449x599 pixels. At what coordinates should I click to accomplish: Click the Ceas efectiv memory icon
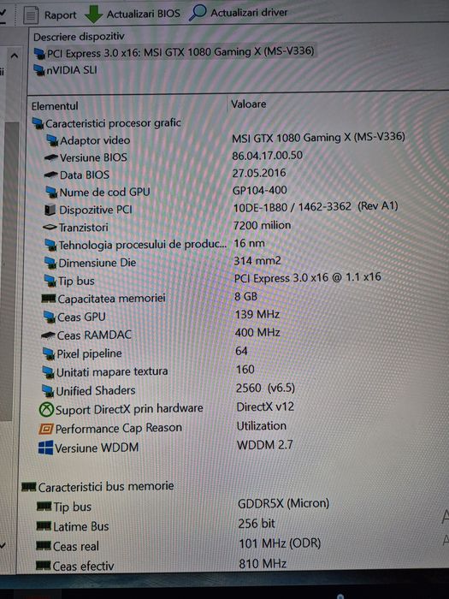pyautogui.click(x=43, y=566)
